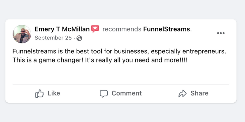
Task: Click the horizontal divider above the action buttons
Action: tap(121, 84)
